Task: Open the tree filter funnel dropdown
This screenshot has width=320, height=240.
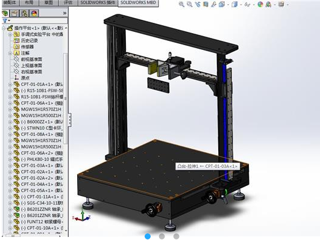Action: pyautogui.click(x=6, y=20)
